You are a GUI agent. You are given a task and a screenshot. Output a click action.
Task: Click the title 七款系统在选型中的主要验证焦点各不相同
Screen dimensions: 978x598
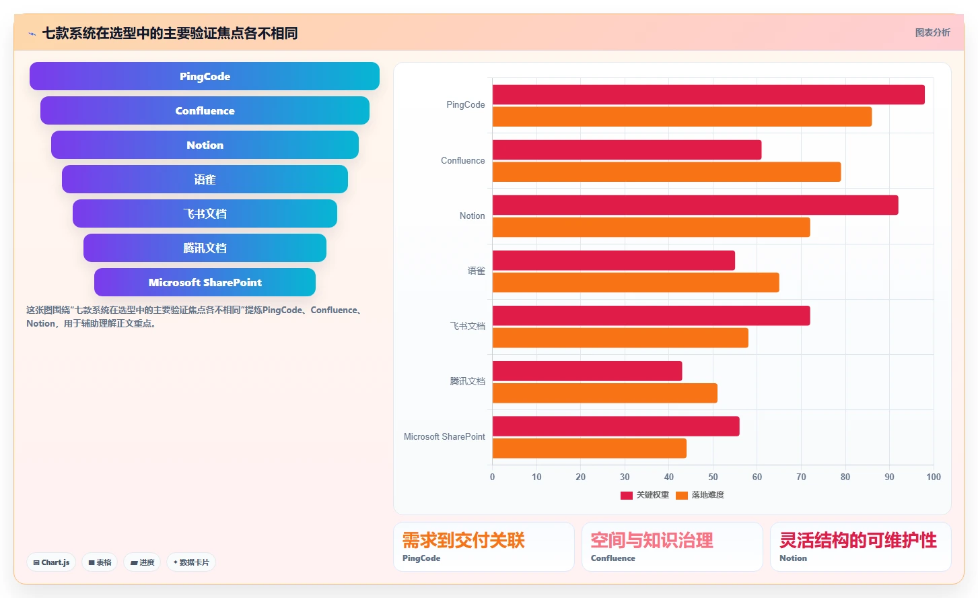coord(170,33)
